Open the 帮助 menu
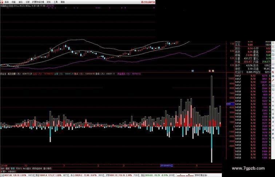Image resolution: width=275 pixels, height=177 pixels. (63, 2)
